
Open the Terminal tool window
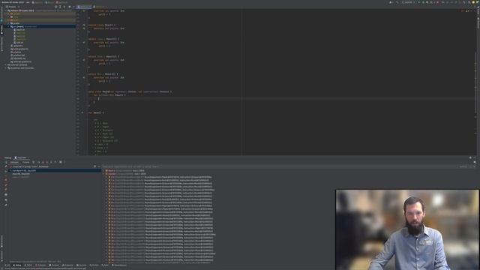click(54, 265)
